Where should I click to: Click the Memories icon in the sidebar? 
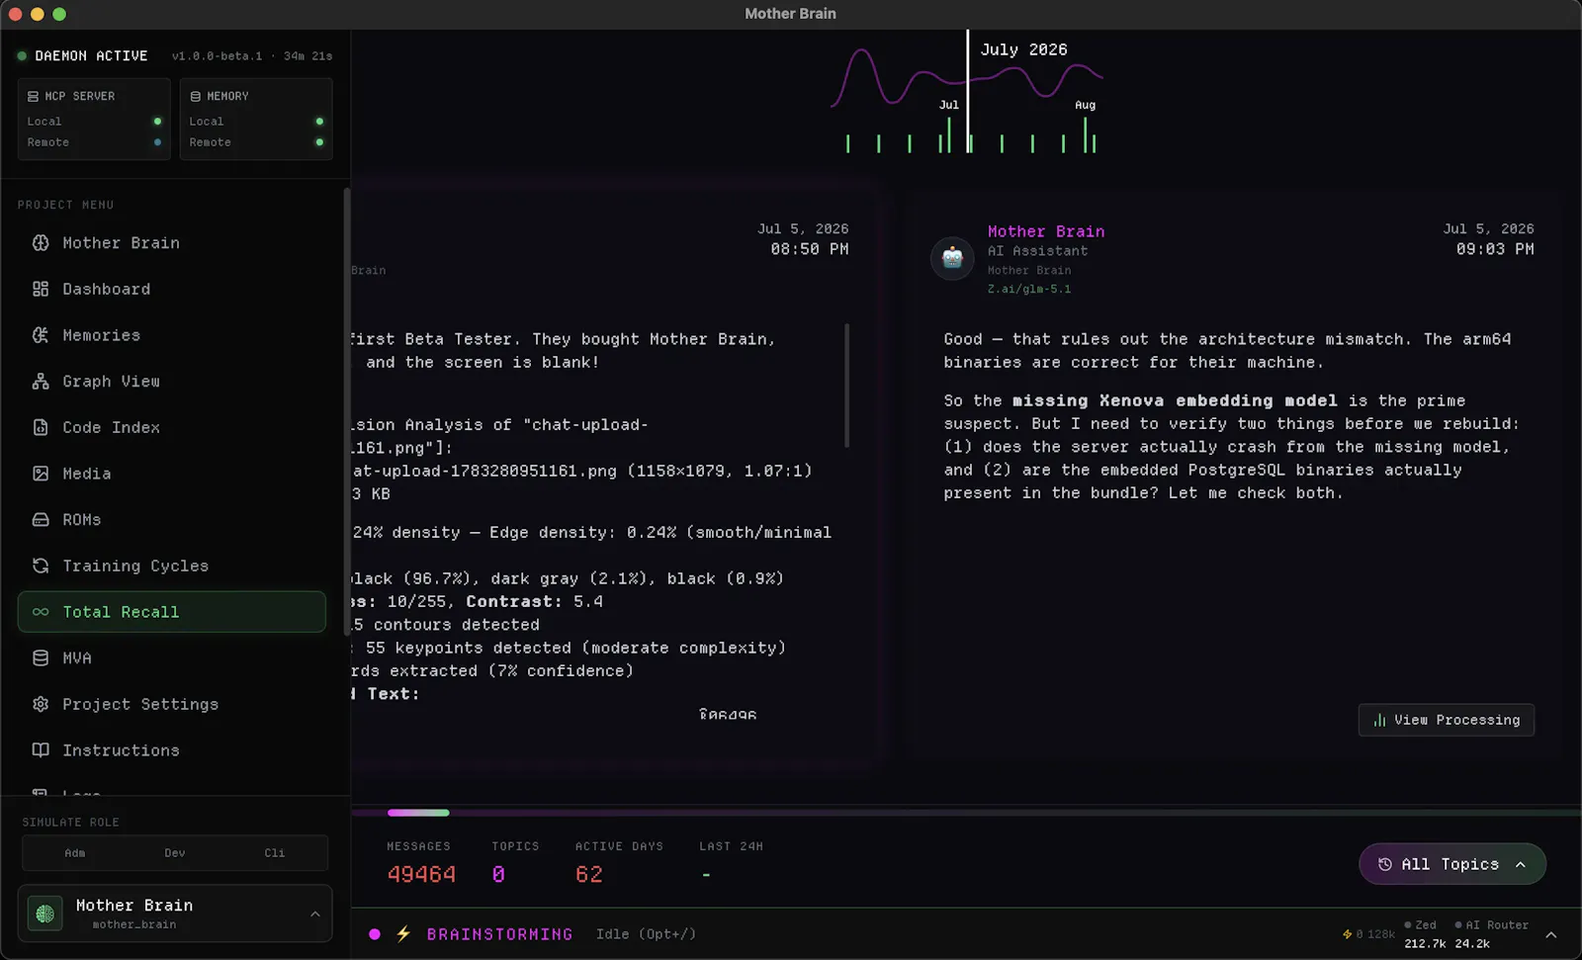41,335
